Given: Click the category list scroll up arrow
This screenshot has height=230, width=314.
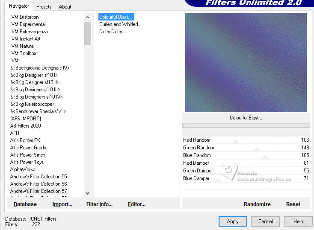Looking at the screenshot, I should point(87,17).
